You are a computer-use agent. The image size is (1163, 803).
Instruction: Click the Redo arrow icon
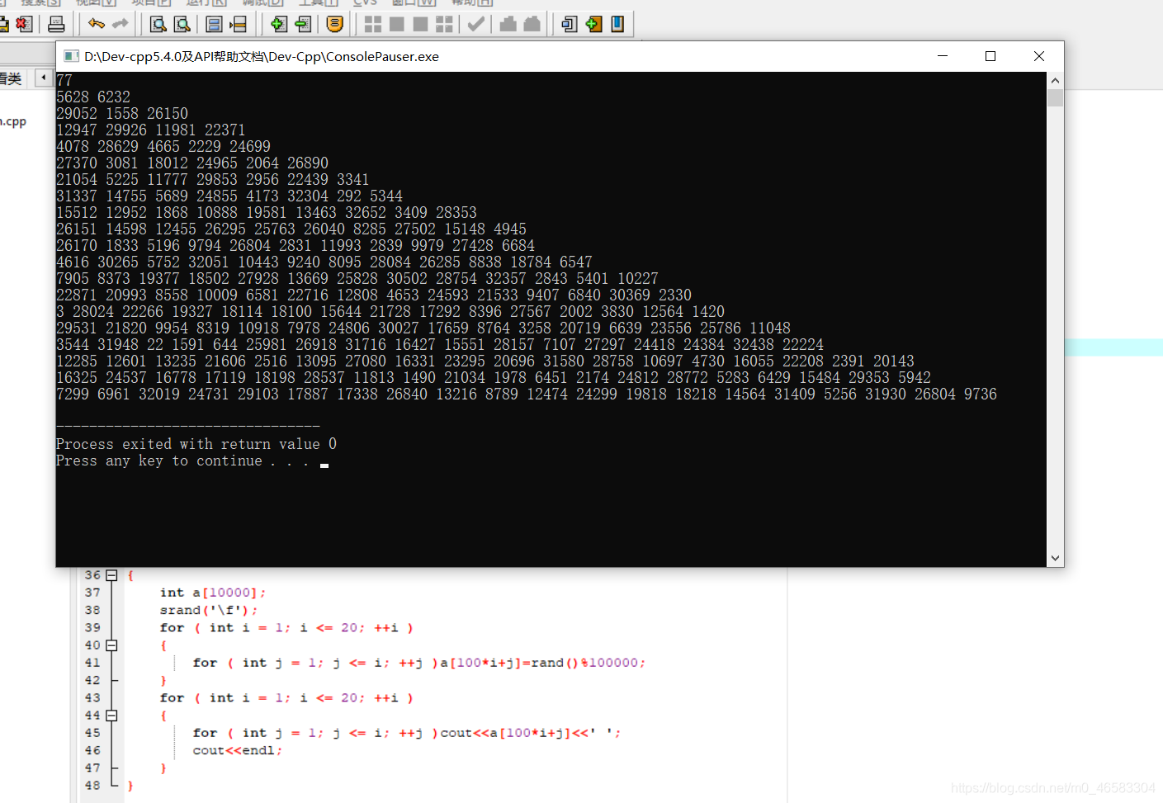click(121, 24)
